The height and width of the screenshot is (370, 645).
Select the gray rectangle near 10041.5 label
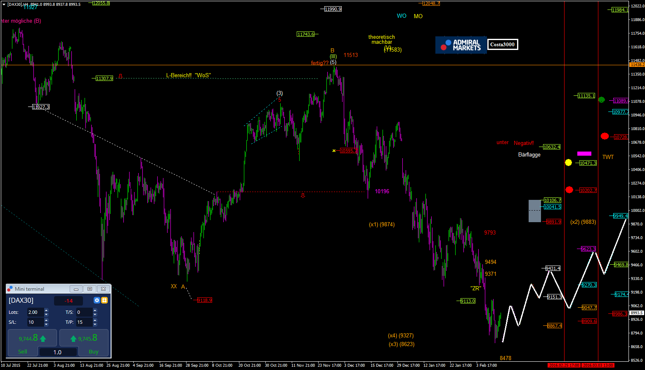[x=534, y=211]
